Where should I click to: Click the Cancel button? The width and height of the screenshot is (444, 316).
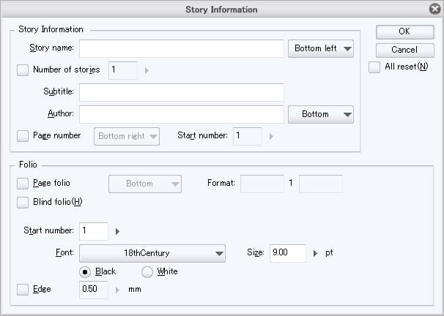404,50
